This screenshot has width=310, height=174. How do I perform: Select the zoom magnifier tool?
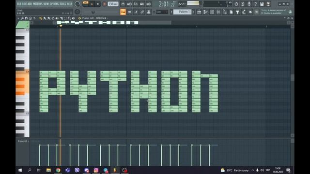coord(69,18)
